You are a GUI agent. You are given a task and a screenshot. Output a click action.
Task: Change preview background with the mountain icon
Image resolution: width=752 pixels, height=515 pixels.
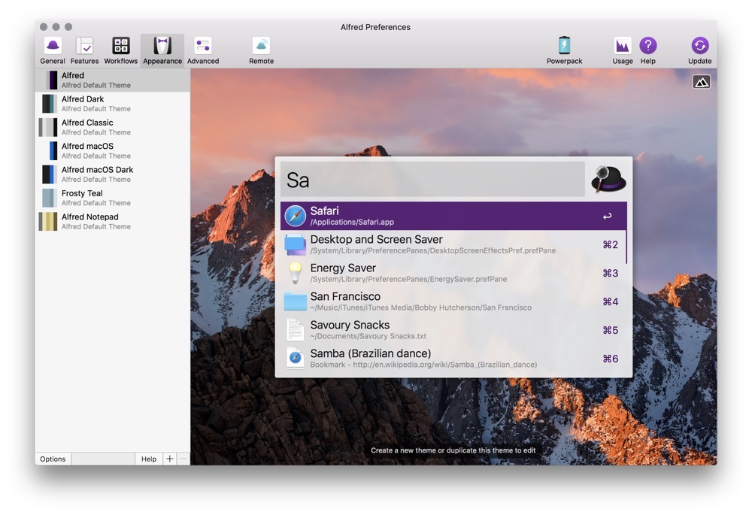coord(701,82)
